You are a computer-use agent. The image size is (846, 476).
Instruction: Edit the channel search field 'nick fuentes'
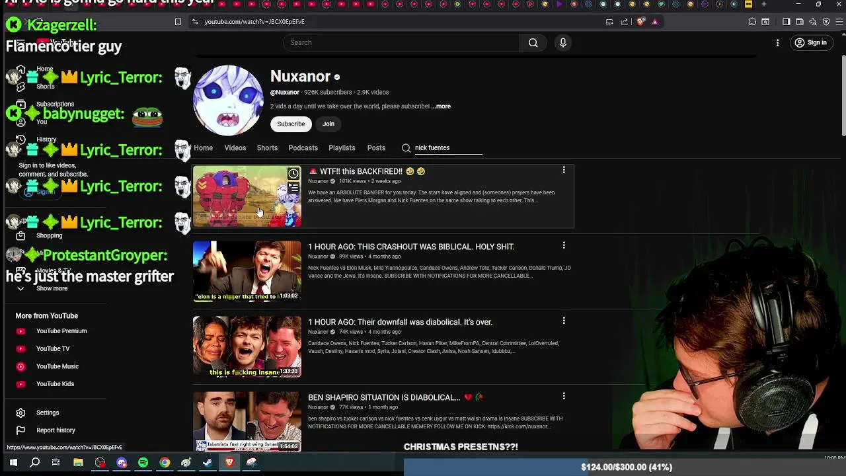448,148
